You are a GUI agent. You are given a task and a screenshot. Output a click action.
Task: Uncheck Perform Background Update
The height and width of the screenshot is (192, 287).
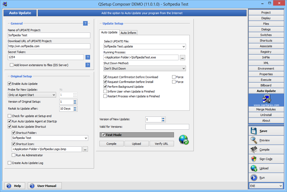(x=105, y=87)
